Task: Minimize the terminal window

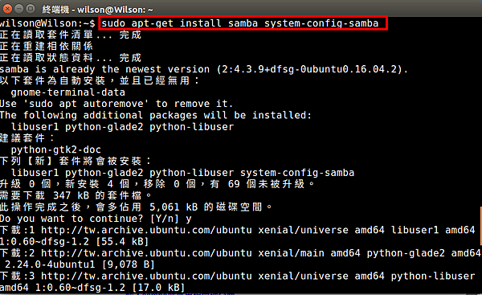Action: (19, 9)
